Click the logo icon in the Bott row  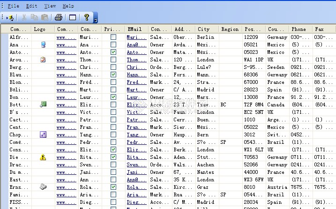[43, 104]
